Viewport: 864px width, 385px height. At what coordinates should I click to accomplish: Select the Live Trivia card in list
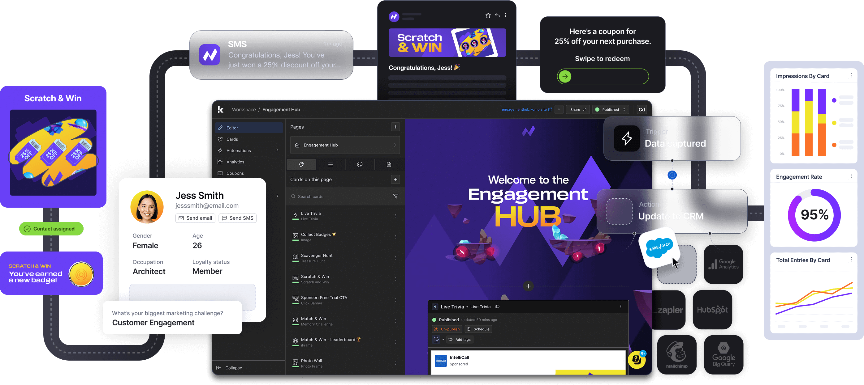click(345, 216)
